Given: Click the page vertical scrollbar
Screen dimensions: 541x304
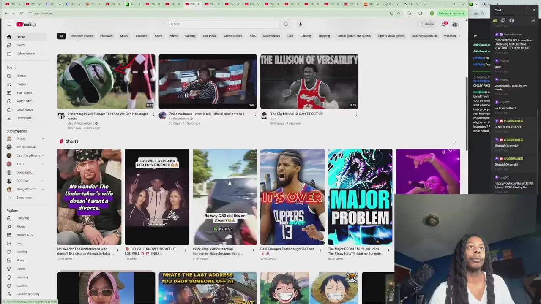Looking at the screenshot, I should tap(467, 113).
